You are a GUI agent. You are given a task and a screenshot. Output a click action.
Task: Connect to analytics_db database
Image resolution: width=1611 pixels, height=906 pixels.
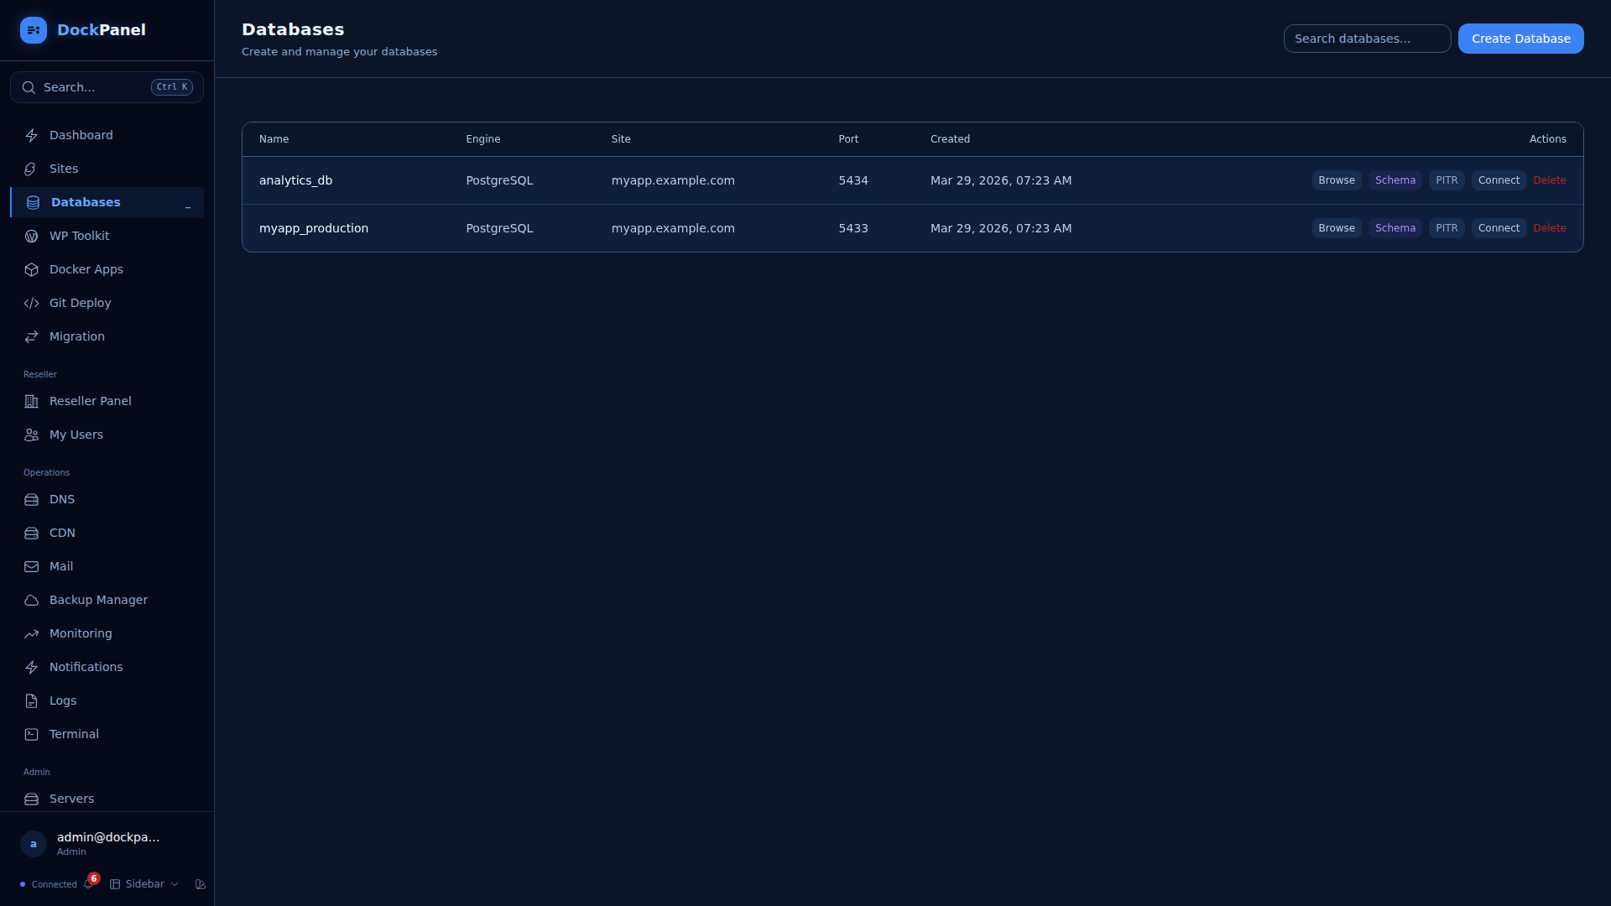[1499, 180]
